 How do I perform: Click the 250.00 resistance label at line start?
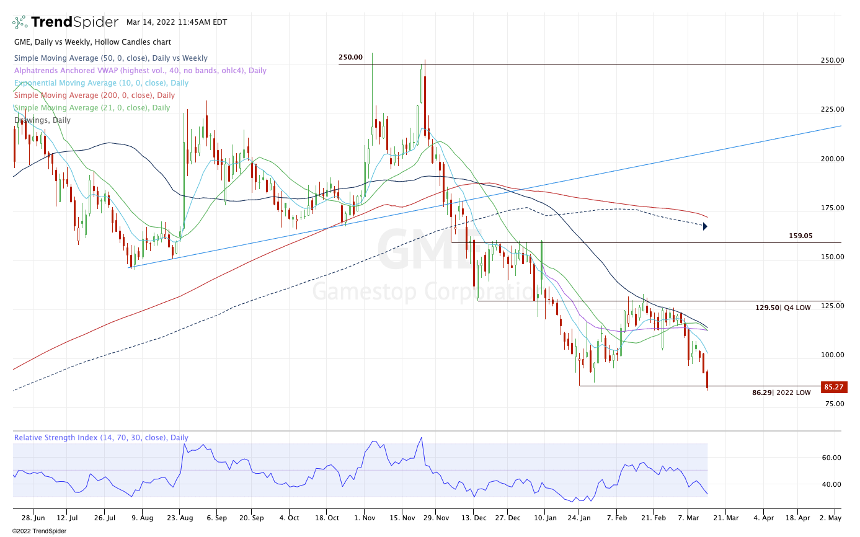click(x=350, y=58)
